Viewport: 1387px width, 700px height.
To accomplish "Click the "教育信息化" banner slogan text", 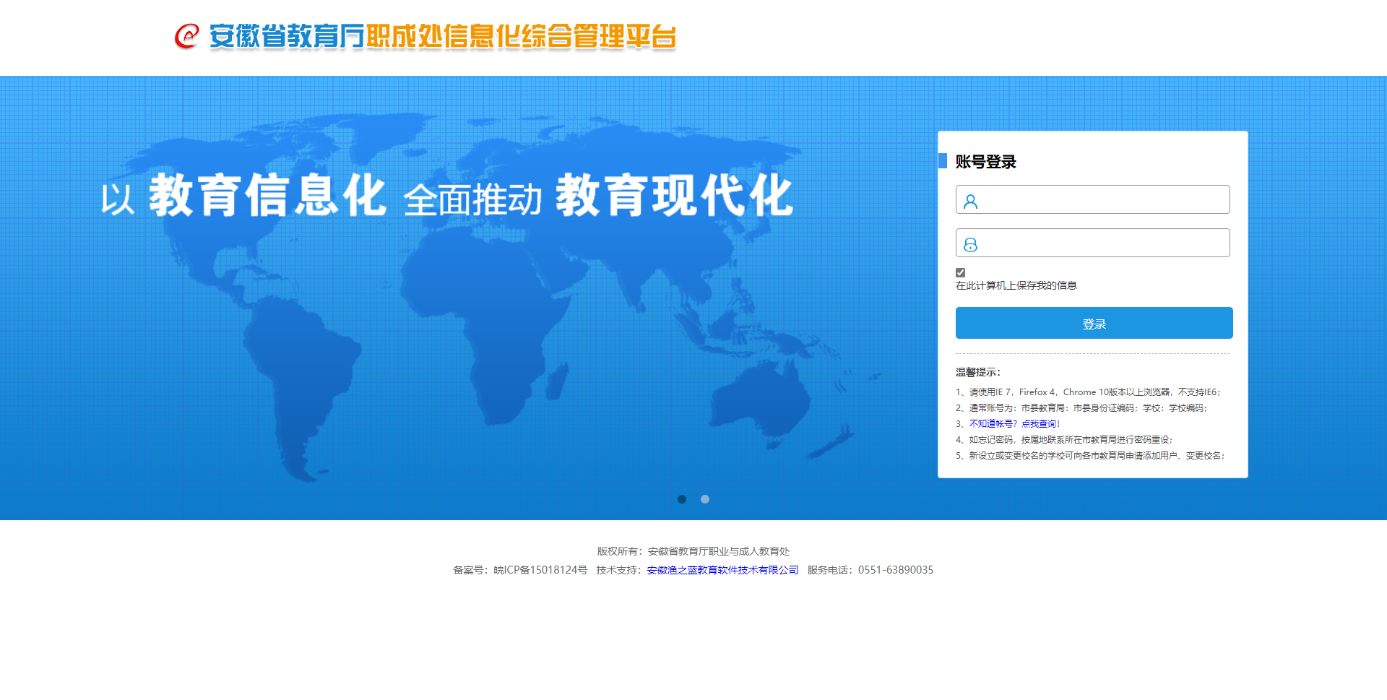I will tap(267, 196).
